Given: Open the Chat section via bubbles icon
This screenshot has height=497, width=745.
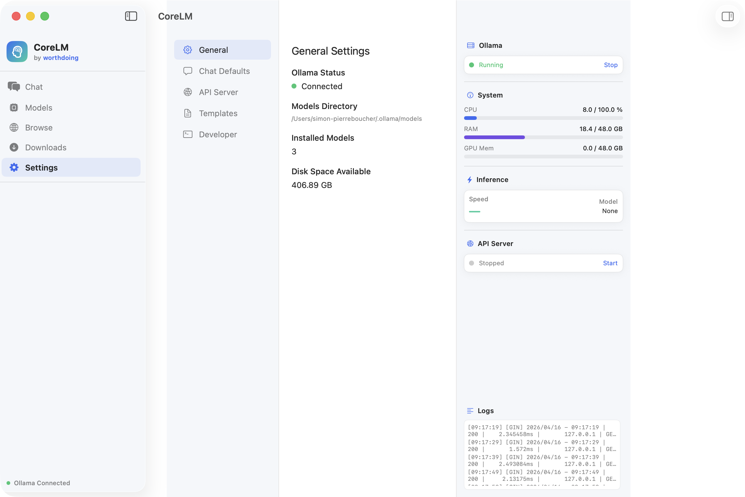Looking at the screenshot, I should click(14, 87).
